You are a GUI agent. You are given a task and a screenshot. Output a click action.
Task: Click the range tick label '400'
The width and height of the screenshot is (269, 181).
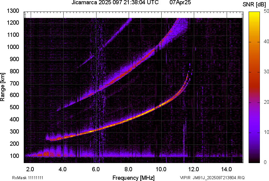[x=14, y=119]
